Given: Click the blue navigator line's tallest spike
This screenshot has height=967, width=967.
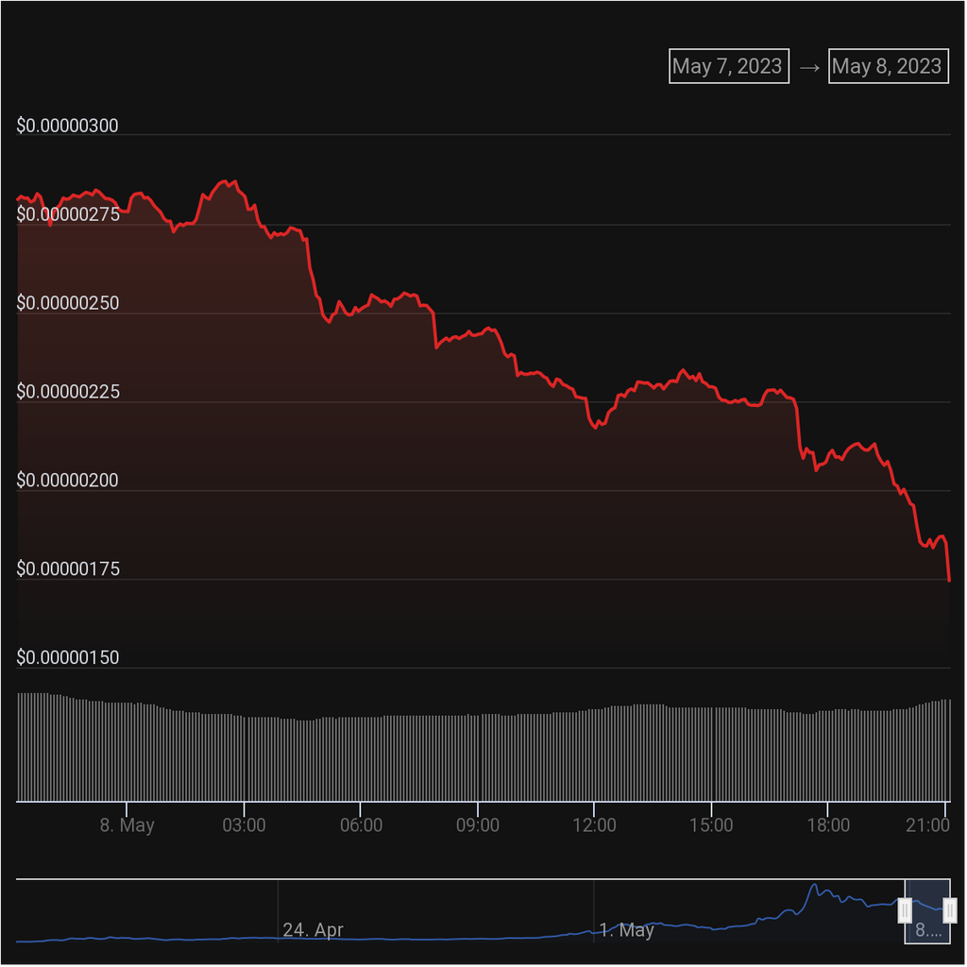Looking at the screenshot, I should 815,886.
